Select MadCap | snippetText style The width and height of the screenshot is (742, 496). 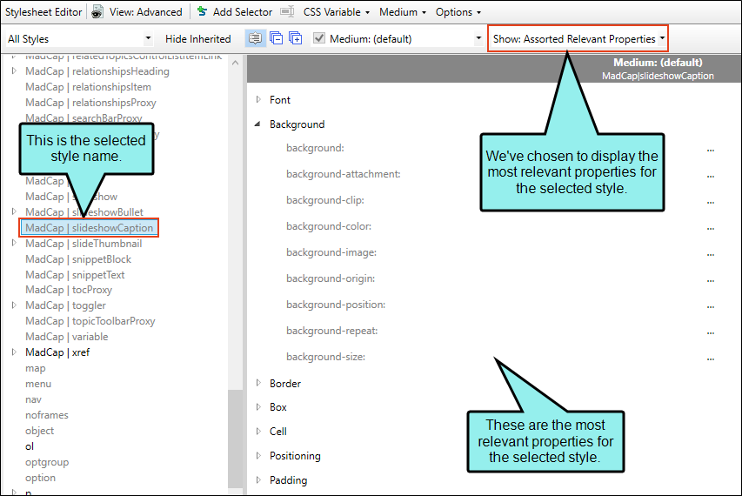click(x=75, y=274)
